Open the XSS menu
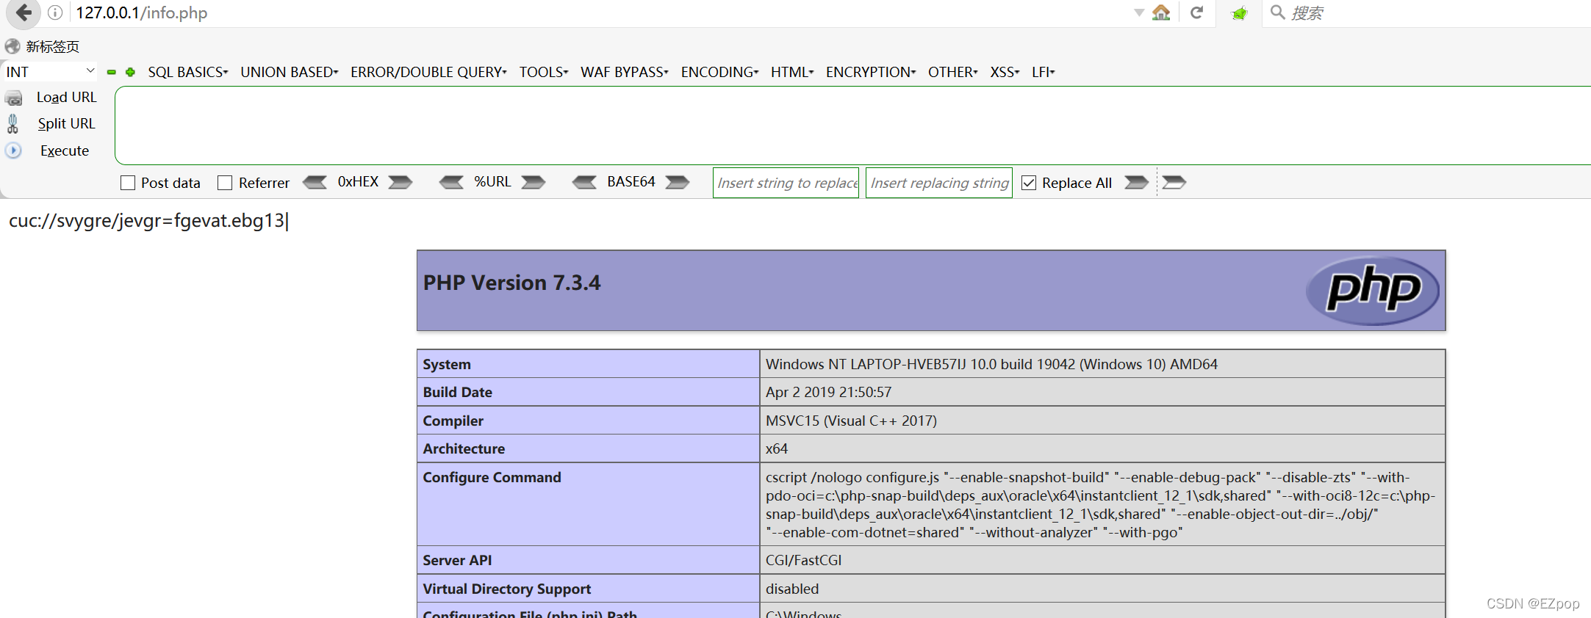1591x618 pixels. pyautogui.click(x=1005, y=72)
